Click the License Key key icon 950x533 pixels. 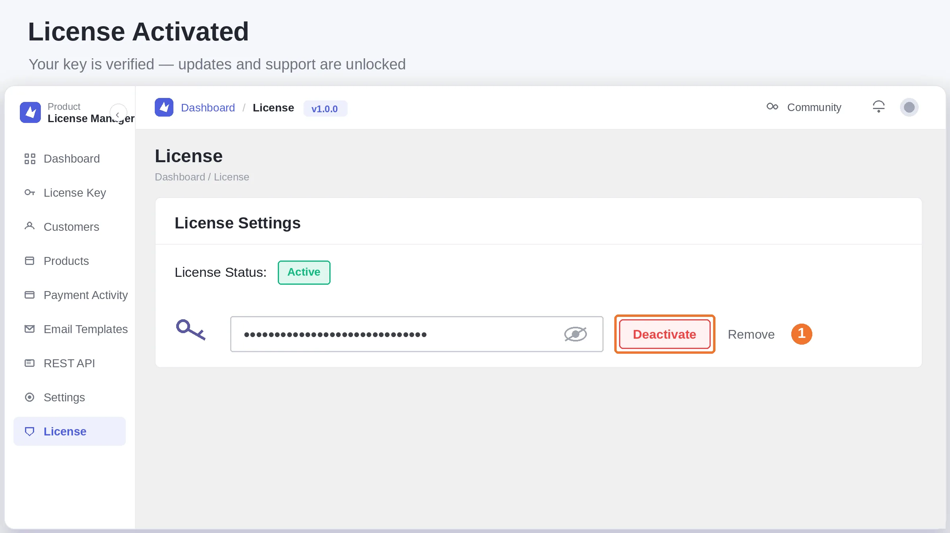coord(30,193)
